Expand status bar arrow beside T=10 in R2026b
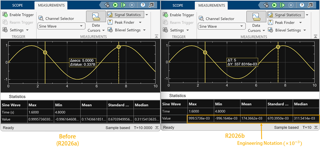The image size is (320, 148). 316,127
